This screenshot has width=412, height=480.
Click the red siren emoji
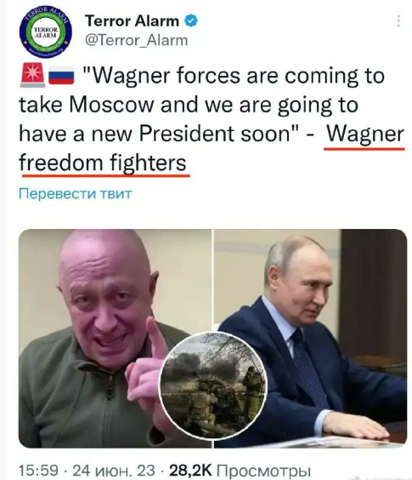pyautogui.click(x=32, y=75)
